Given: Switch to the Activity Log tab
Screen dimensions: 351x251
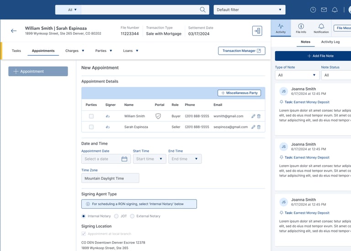Looking at the screenshot, I should [x=330, y=42].
